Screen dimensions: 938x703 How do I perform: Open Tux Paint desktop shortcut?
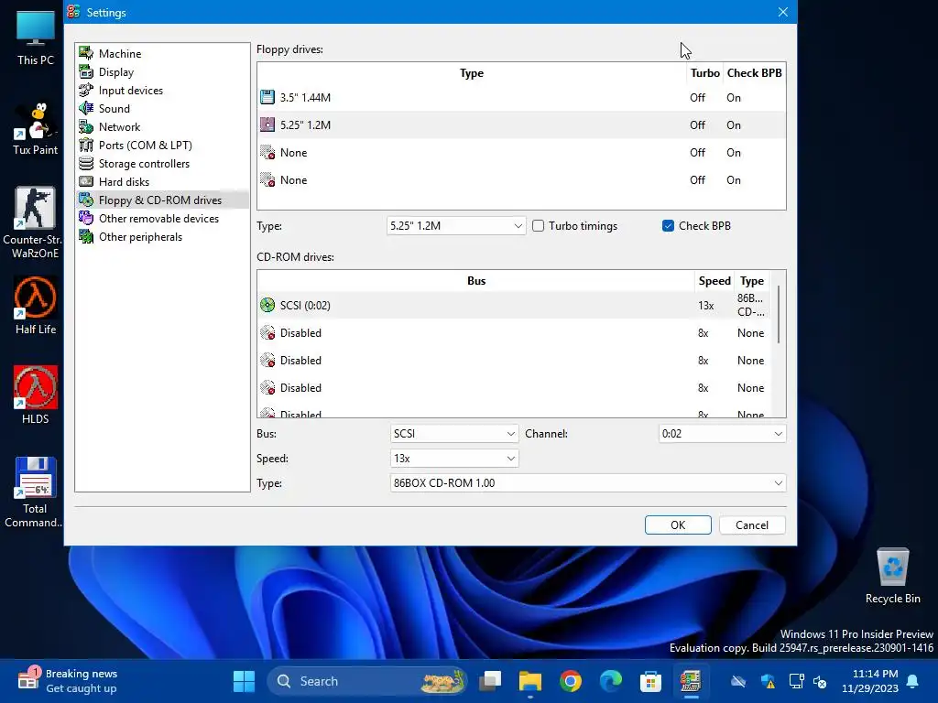(36, 129)
